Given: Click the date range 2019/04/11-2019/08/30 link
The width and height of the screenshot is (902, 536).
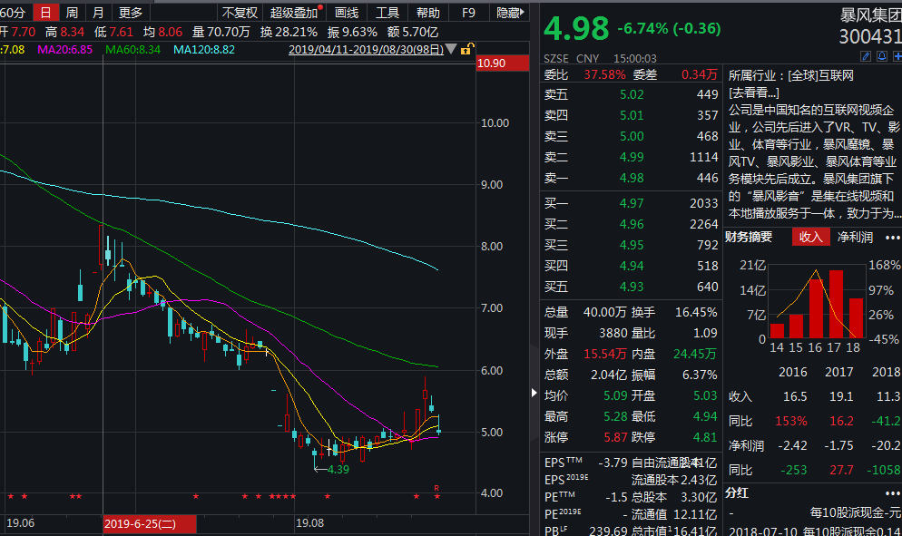Looking at the screenshot, I should pos(366,50).
